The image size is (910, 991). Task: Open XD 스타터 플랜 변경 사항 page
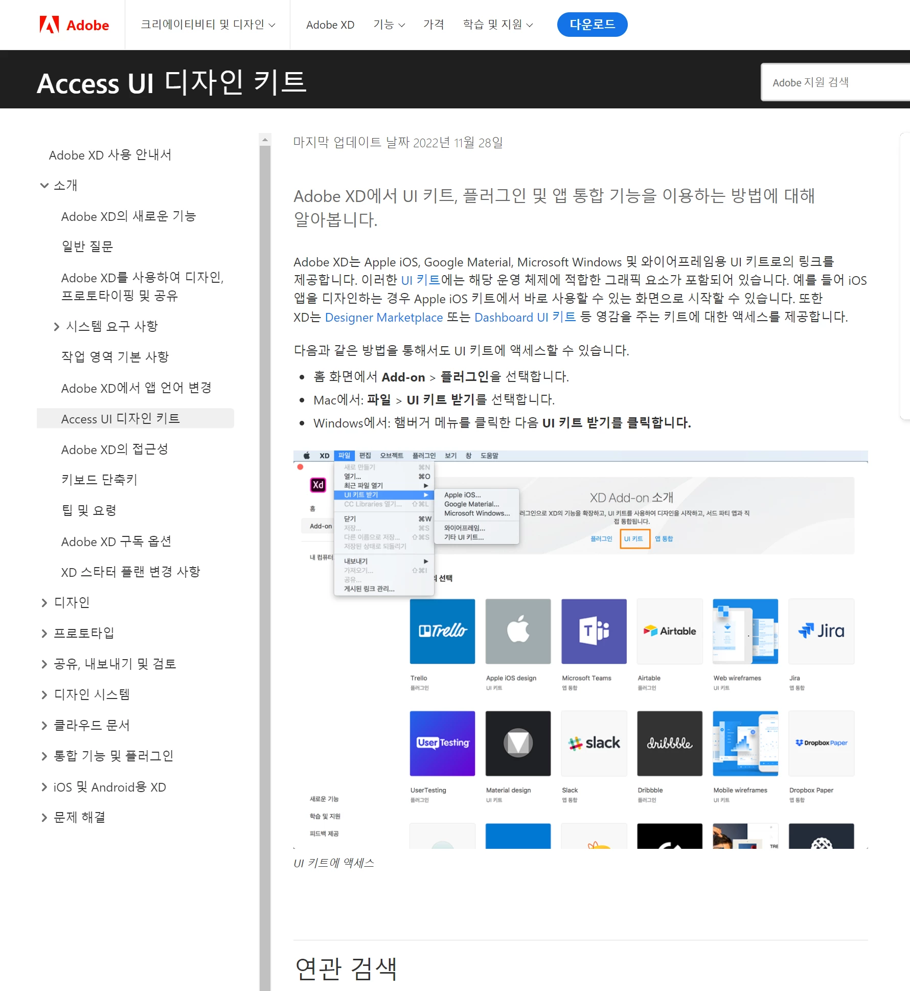[130, 572]
